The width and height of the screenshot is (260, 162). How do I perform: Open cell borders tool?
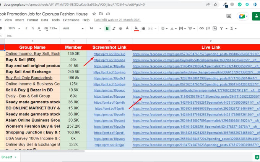143,29
